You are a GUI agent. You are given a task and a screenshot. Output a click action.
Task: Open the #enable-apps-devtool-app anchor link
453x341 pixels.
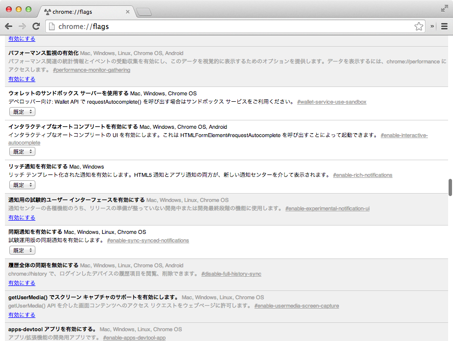coord(134,338)
